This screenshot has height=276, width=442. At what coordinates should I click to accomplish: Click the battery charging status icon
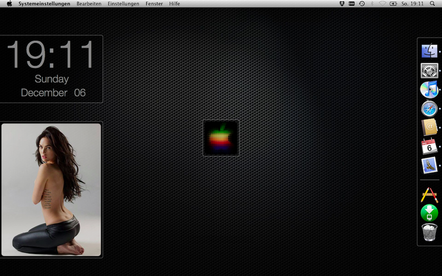pyautogui.click(x=393, y=4)
